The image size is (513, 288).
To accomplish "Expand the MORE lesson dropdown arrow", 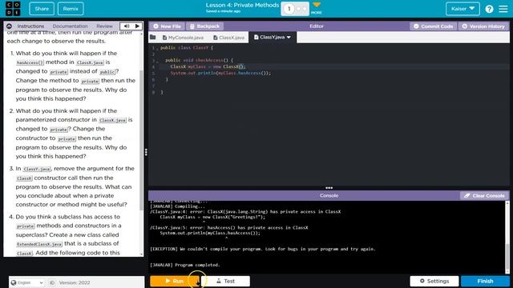I will click(317, 5).
